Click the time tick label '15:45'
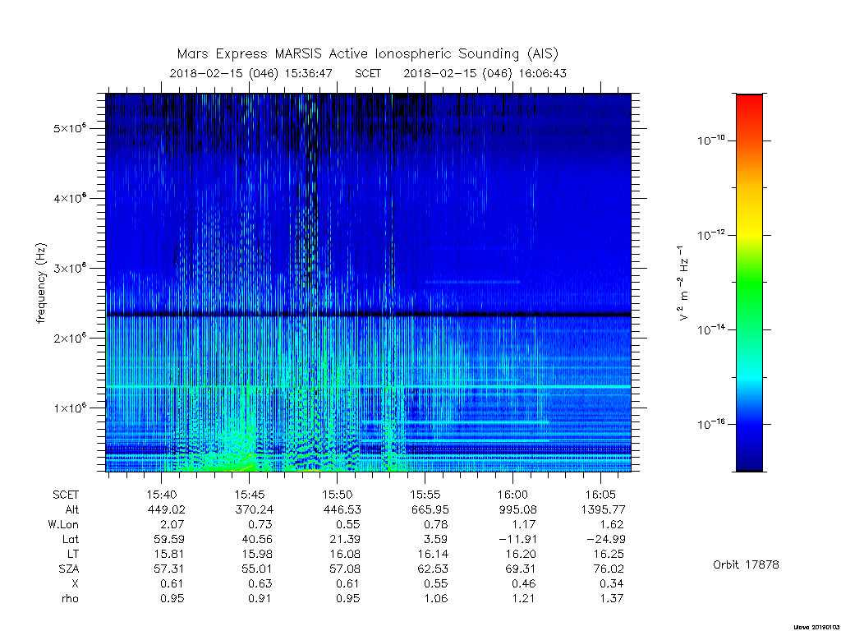The height and width of the screenshot is (631, 841). 250,495
